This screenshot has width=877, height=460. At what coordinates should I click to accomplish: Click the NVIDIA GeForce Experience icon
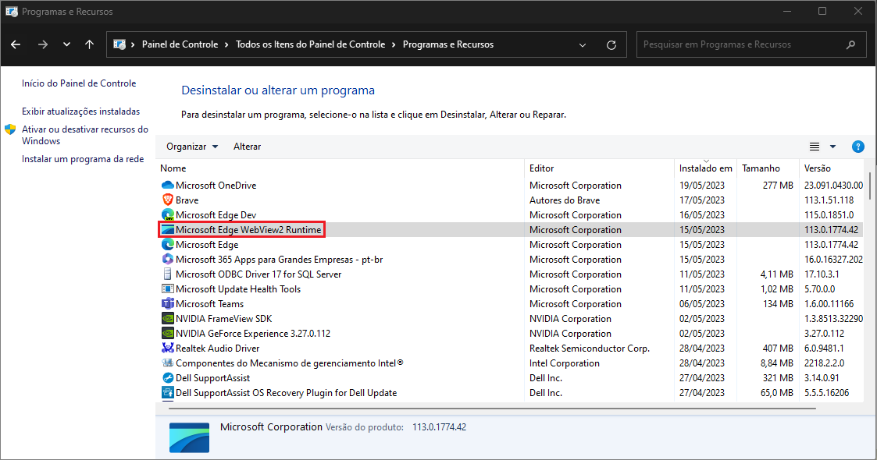167,333
